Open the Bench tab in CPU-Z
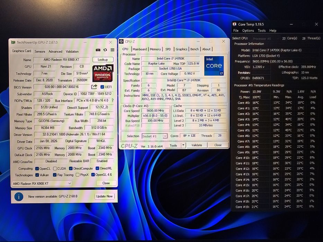Viewport: 323px width, 242px height. pyautogui.click(x=195, y=49)
